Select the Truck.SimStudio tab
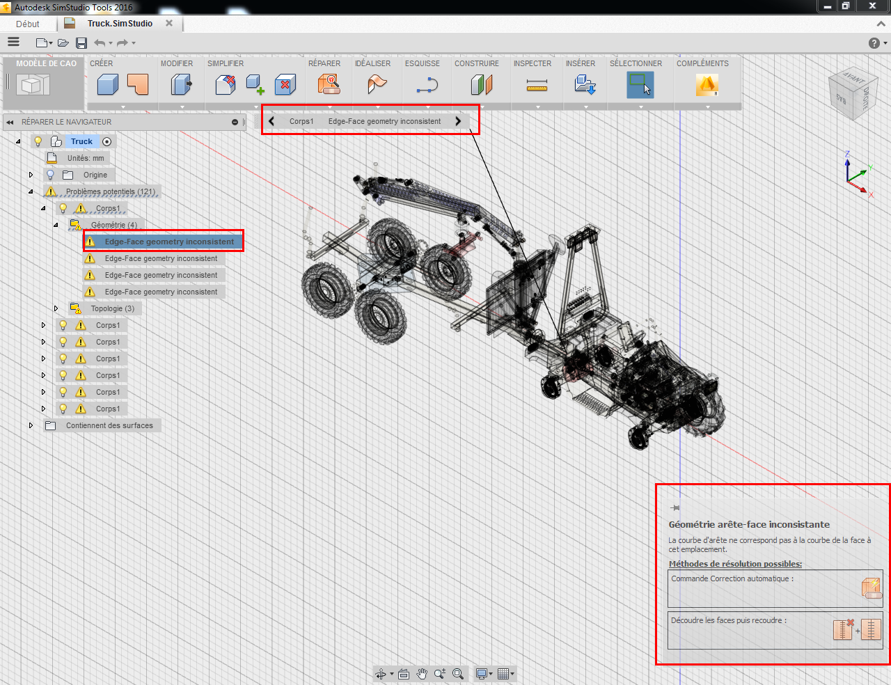The height and width of the screenshot is (685, 891). click(120, 24)
